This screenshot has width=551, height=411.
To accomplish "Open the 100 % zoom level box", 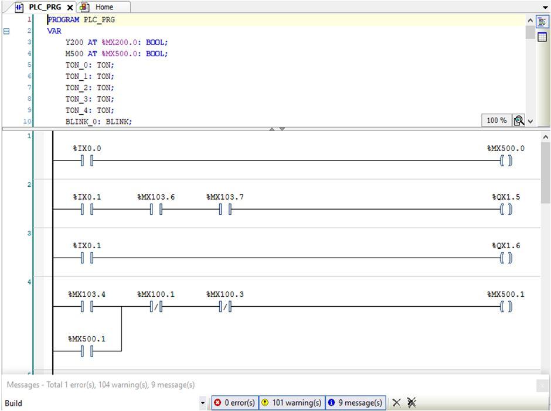I will pyautogui.click(x=496, y=121).
